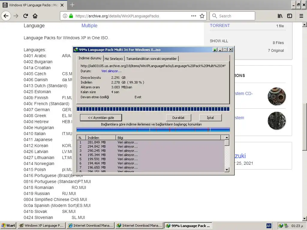307x230 pixels.
Task: Click the Veri alınıyor status text
Action: (x=111, y=71)
